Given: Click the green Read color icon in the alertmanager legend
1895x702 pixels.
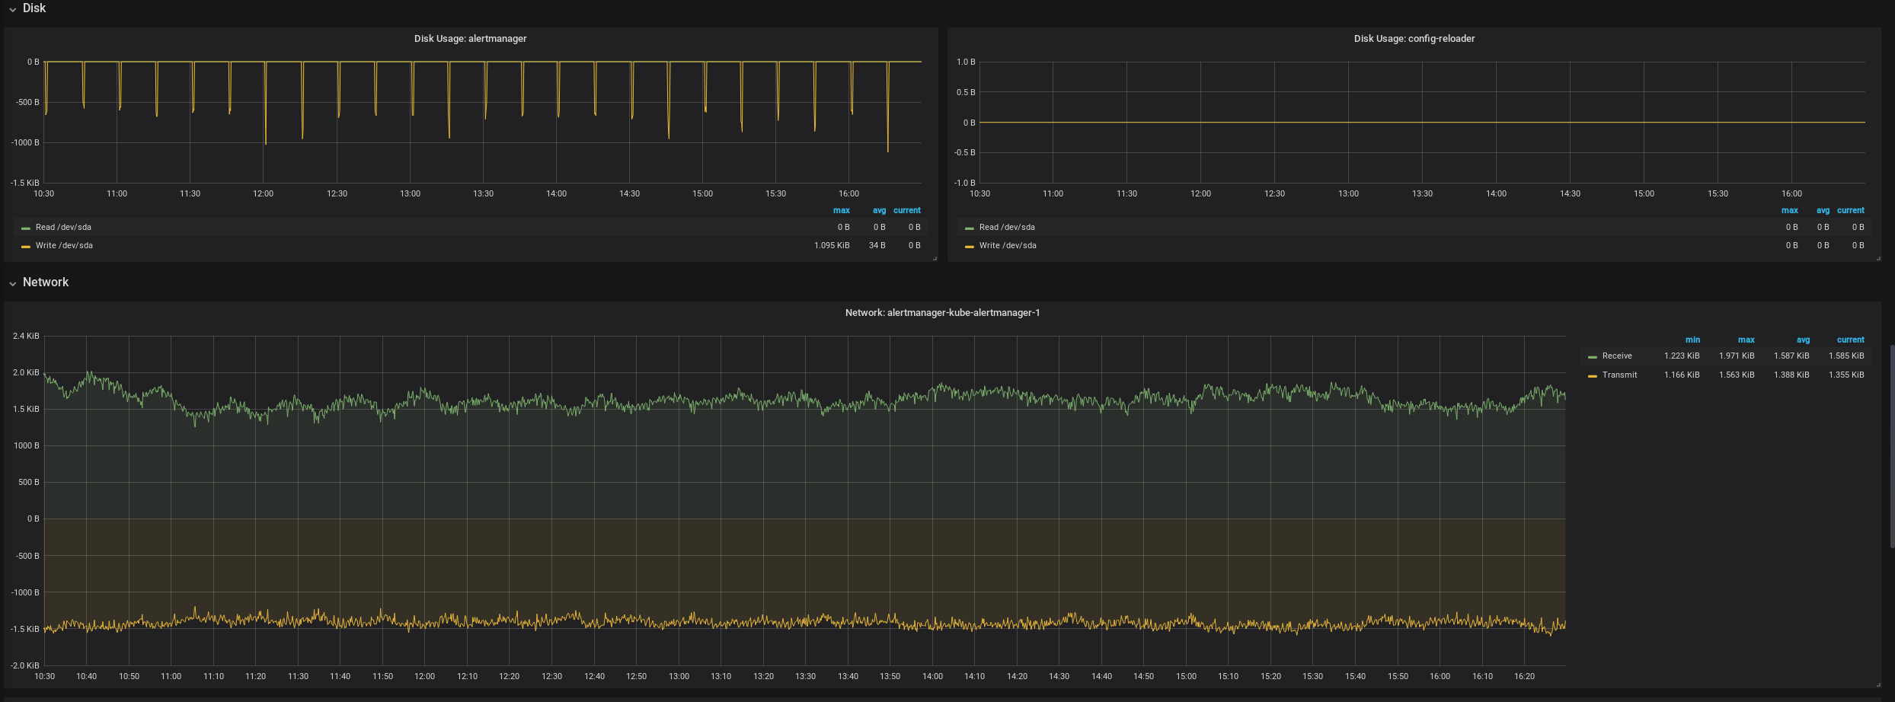Looking at the screenshot, I should point(26,228).
